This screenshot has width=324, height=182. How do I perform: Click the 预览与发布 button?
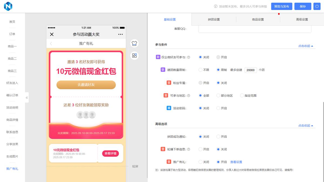click(x=282, y=6)
